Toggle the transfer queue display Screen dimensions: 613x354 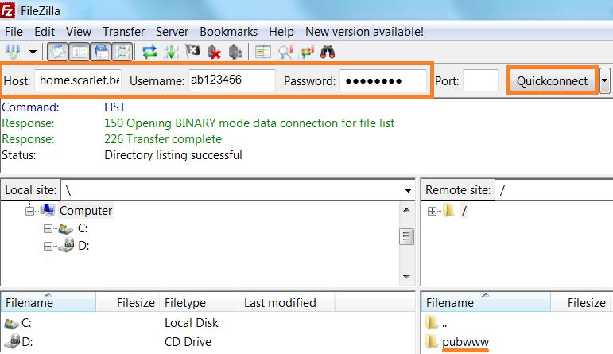pyautogui.click(x=122, y=52)
